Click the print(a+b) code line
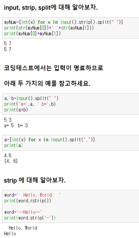Screen dimensions: 139x238 point(16,109)
